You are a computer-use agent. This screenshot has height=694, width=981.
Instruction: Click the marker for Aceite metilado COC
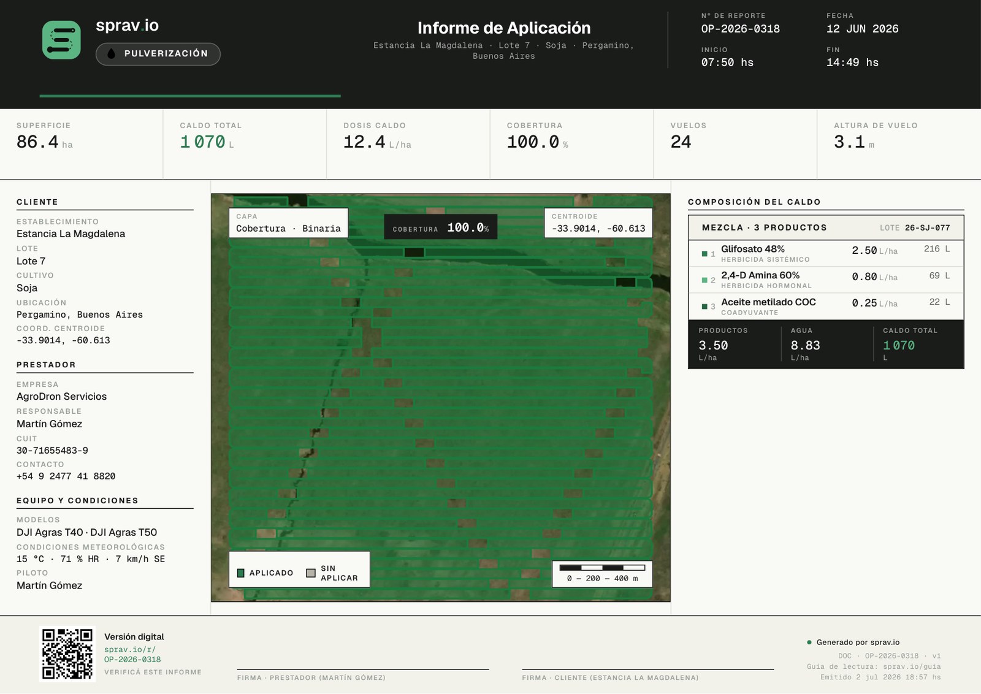click(x=704, y=307)
